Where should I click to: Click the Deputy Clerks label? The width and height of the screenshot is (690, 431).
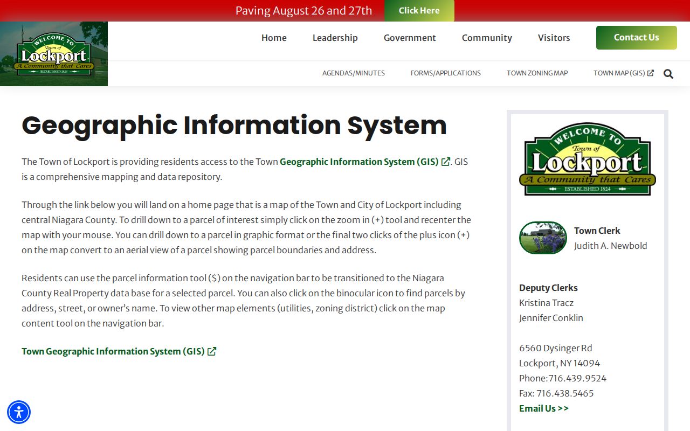(x=548, y=288)
